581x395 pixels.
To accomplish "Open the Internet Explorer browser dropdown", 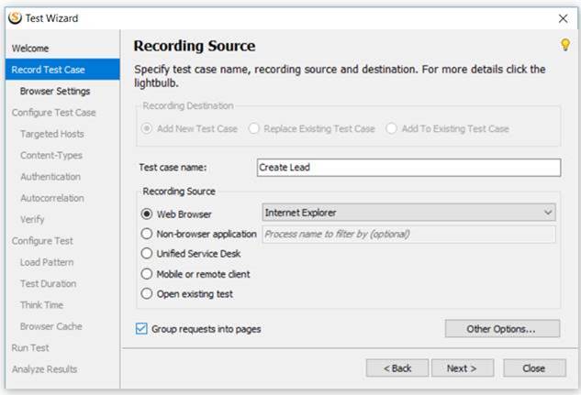I will pos(408,213).
